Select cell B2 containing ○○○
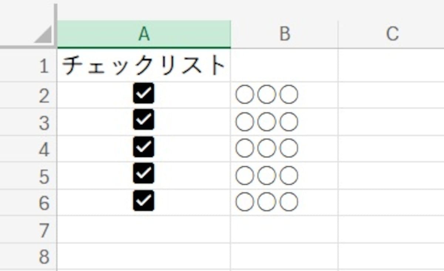 click(285, 94)
